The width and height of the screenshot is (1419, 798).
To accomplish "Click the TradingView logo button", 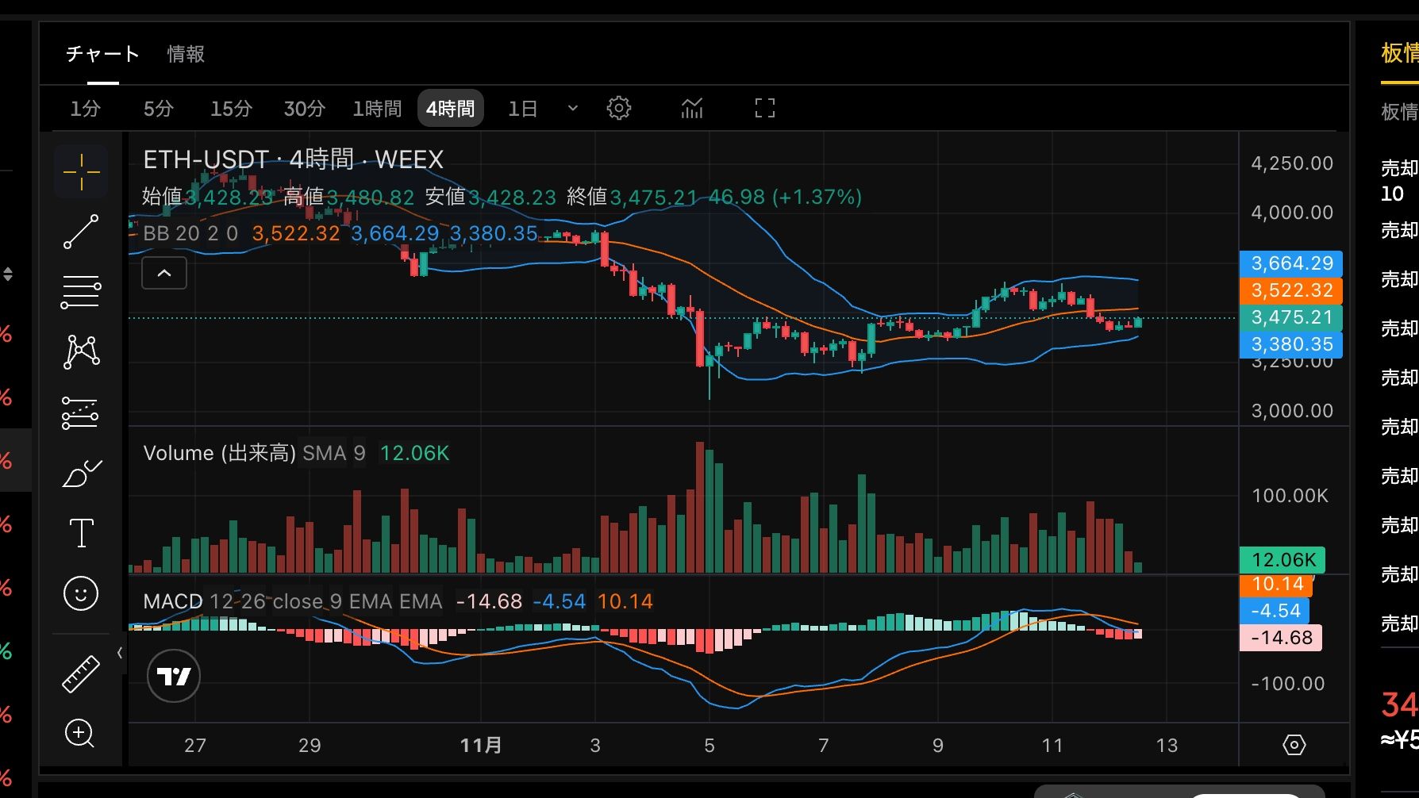I will click(x=174, y=677).
